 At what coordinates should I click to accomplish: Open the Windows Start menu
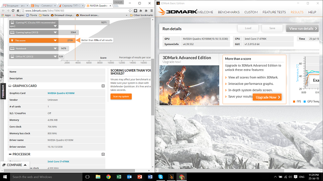(x=5, y=177)
